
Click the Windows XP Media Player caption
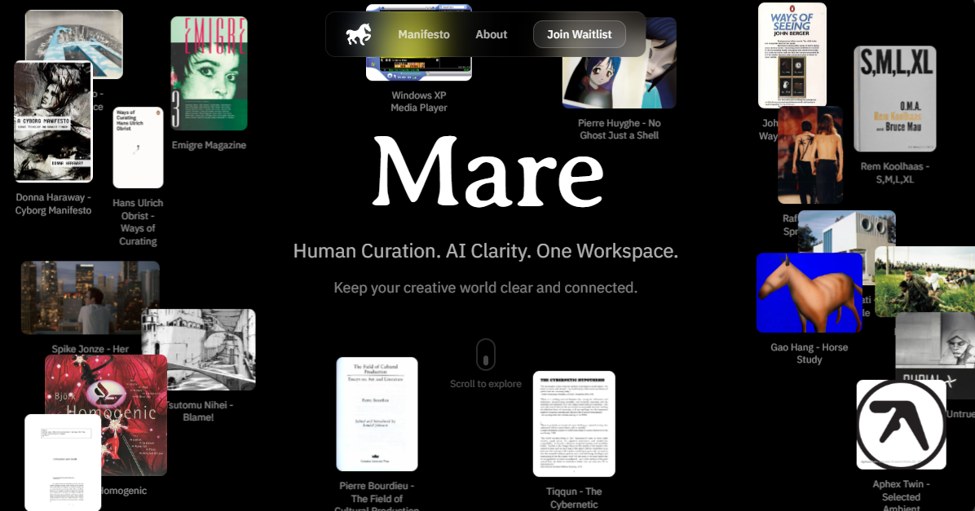(418, 101)
